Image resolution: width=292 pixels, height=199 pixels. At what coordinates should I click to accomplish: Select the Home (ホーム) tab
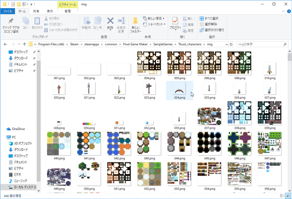pos(22,11)
